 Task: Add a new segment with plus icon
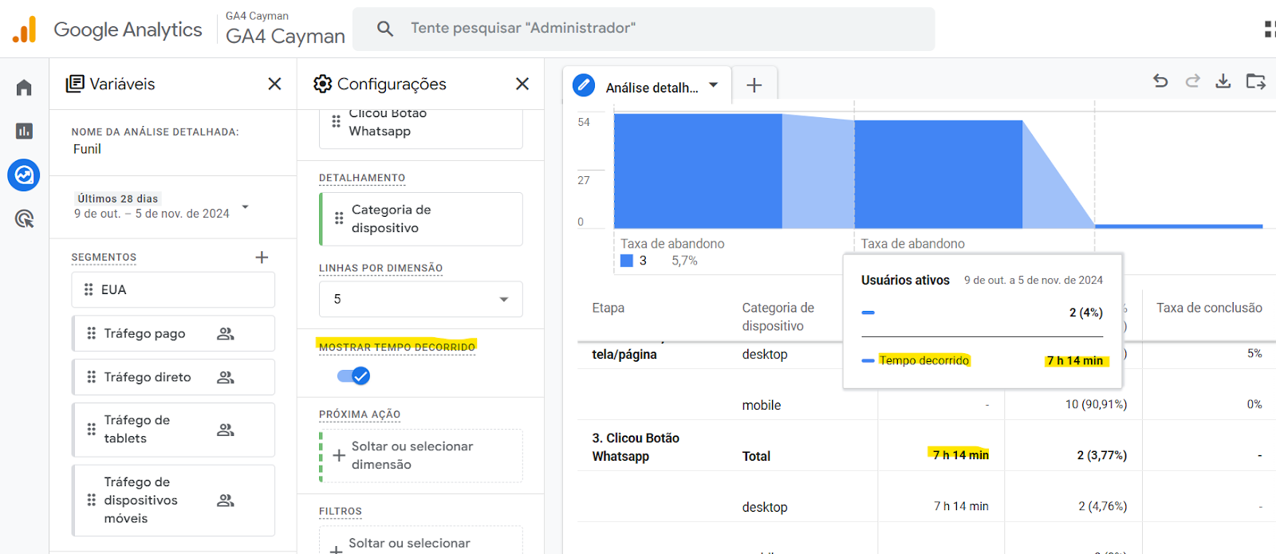[x=262, y=257]
